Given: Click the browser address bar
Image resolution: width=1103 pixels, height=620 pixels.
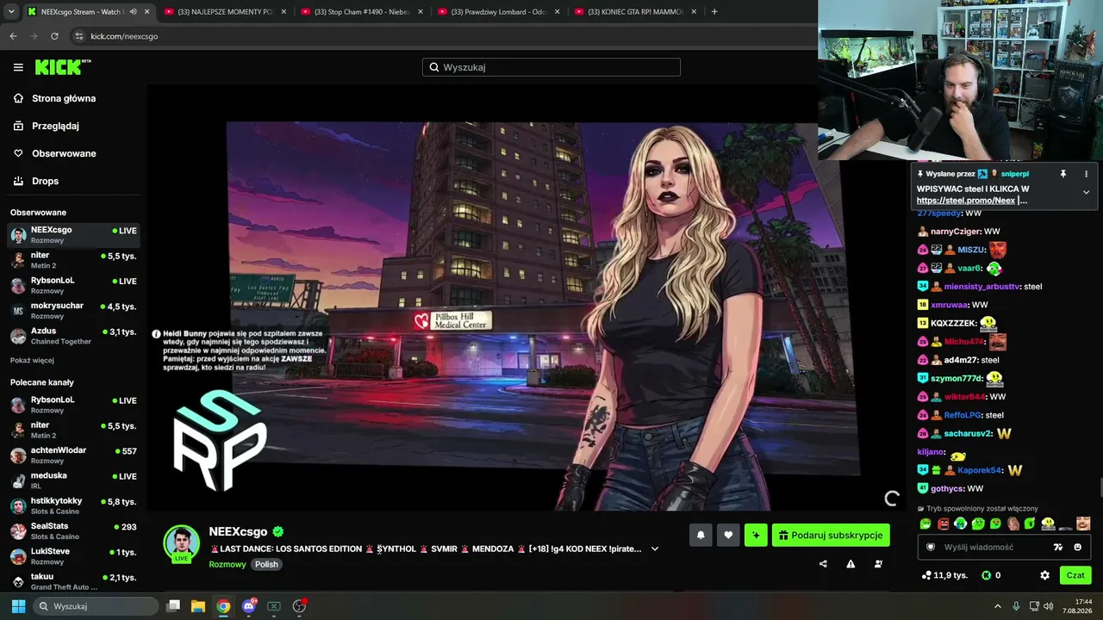Looking at the screenshot, I should (x=439, y=36).
